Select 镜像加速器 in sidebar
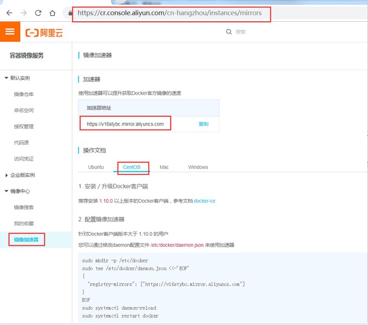This screenshot has height=325, width=368. click(x=26, y=240)
